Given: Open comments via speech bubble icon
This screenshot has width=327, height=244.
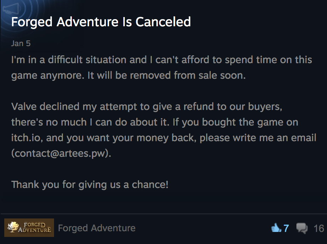Looking at the screenshot, I should [x=302, y=228].
